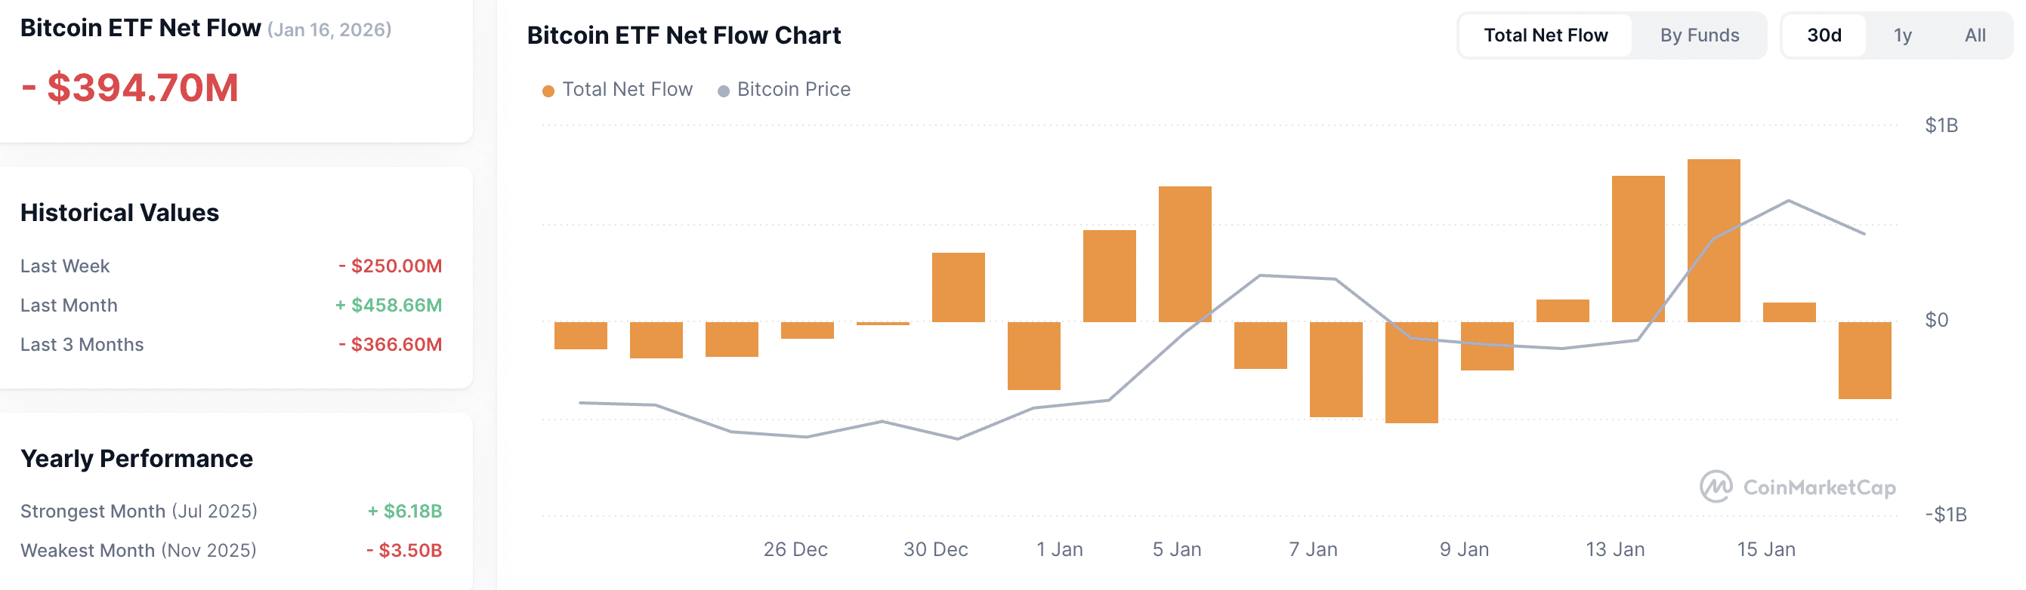Click the 5 Jan positive flow bar
This screenshot has width=2026, height=590.
point(1184,254)
